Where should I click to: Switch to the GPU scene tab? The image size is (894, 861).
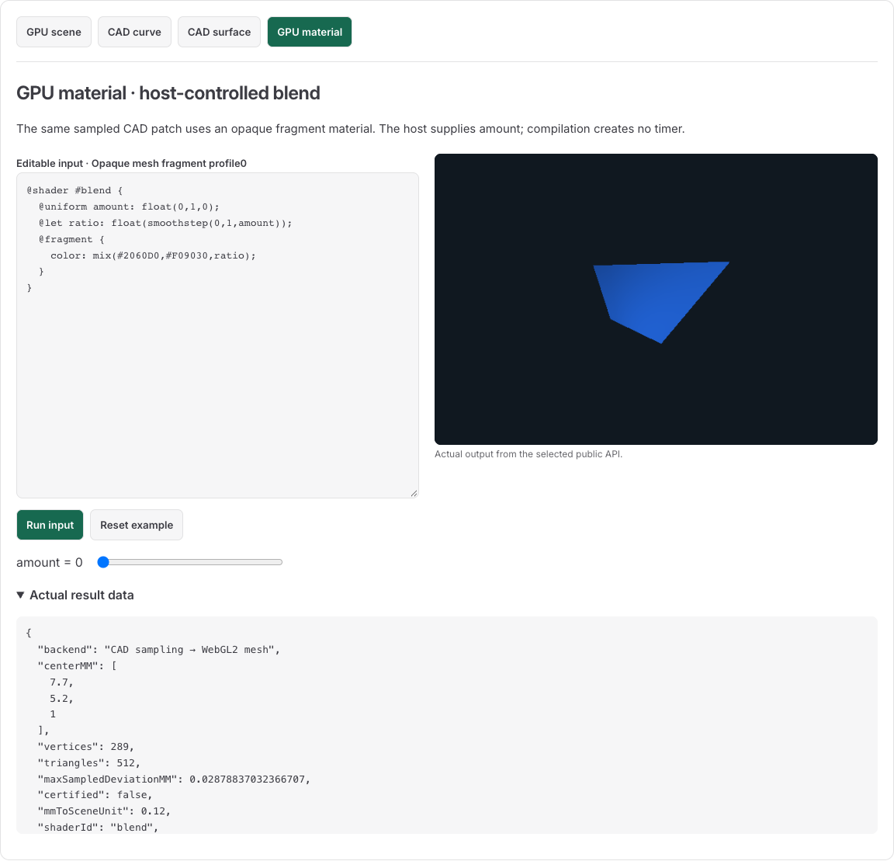click(54, 32)
